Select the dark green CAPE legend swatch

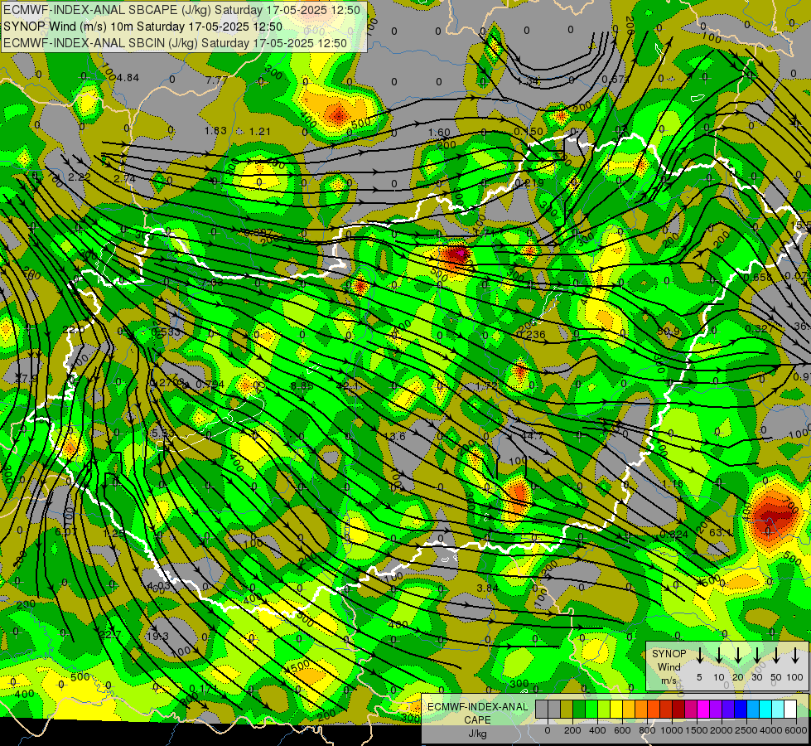pos(579,709)
